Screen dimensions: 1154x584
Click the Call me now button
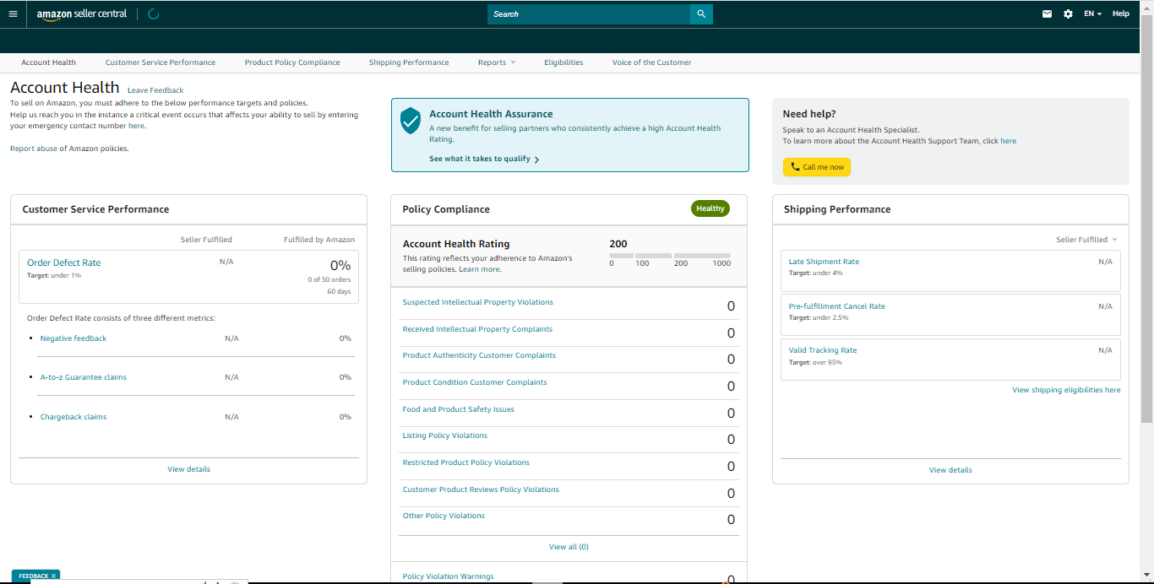click(x=817, y=167)
